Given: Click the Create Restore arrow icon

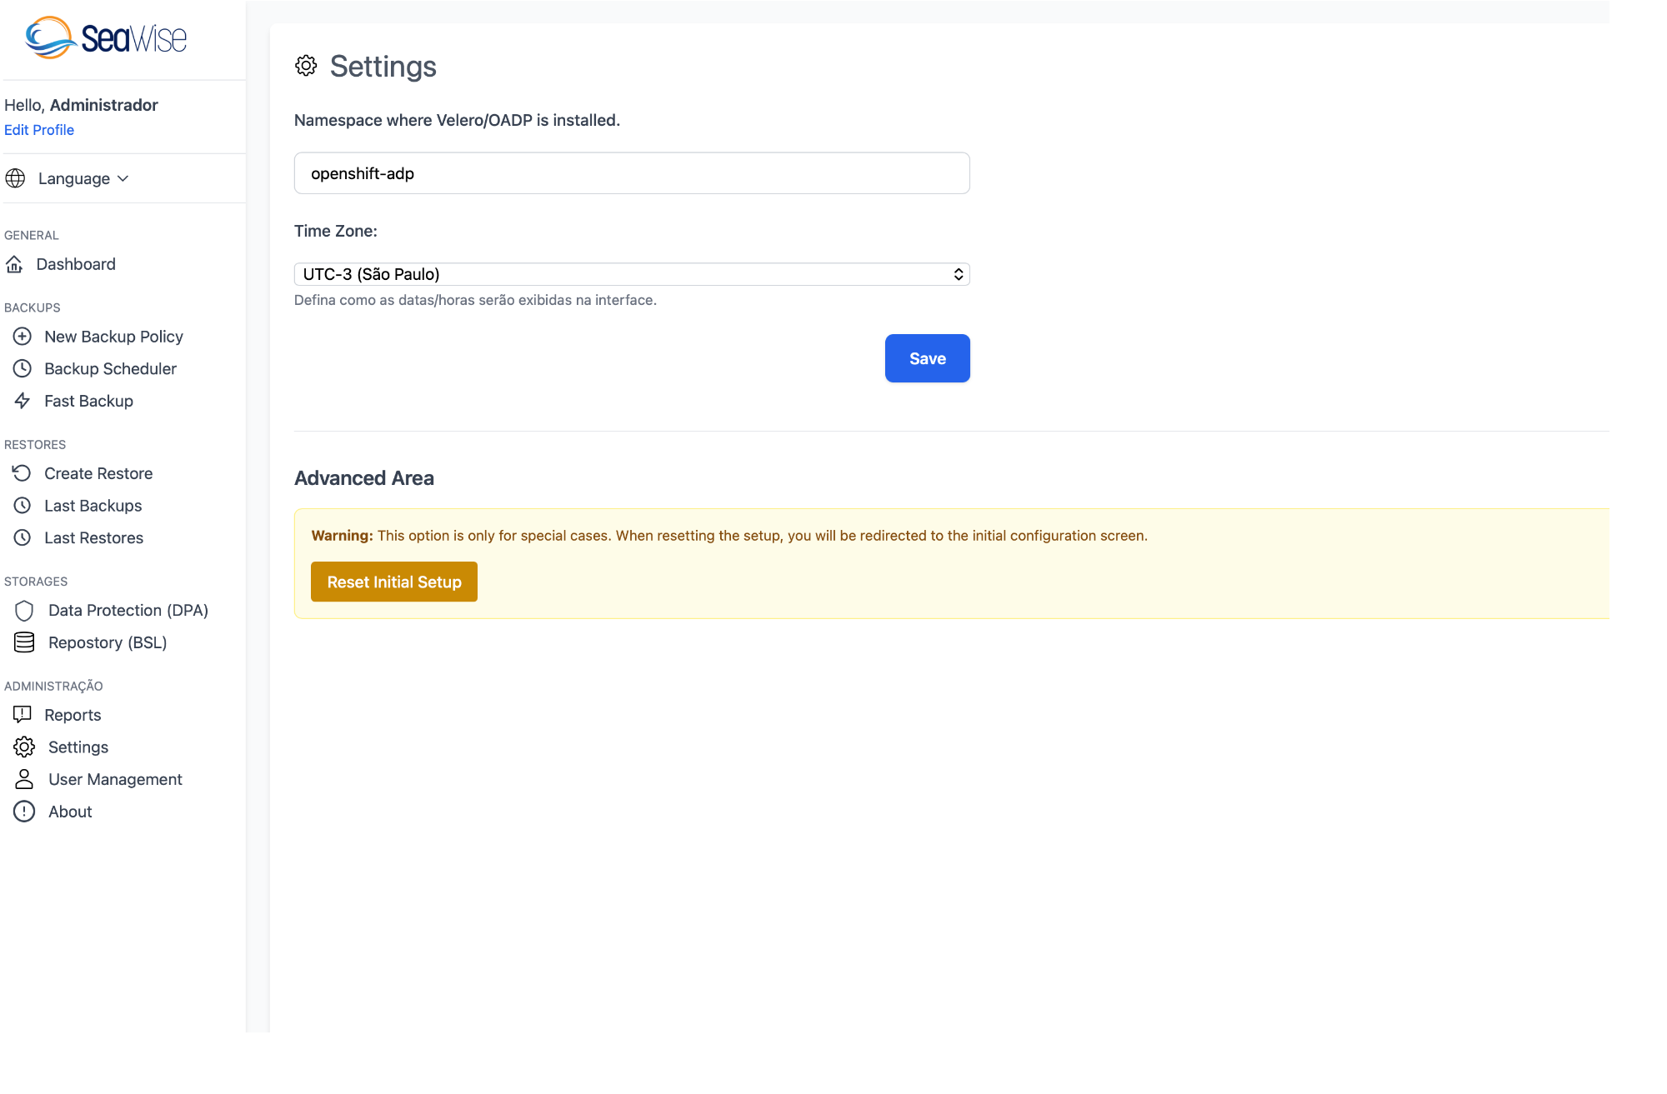Looking at the screenshot, I should tap(23, 473).
